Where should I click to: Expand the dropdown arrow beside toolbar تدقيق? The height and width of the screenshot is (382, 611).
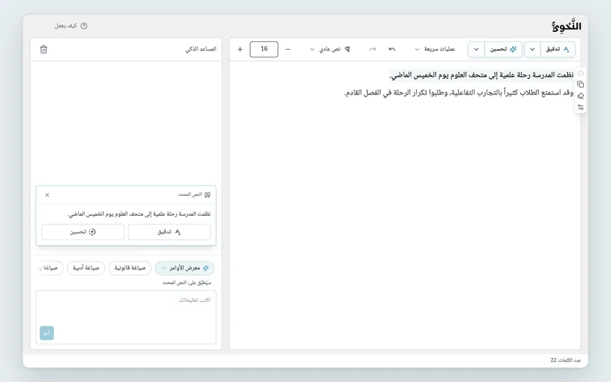532,50
